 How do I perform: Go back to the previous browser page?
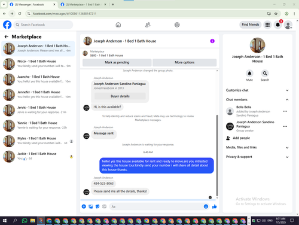[4, 14]
